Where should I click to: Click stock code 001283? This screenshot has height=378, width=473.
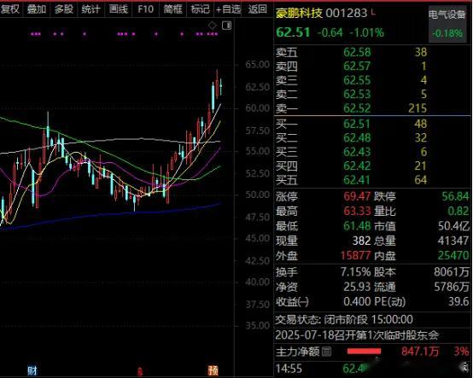point(347,13)
